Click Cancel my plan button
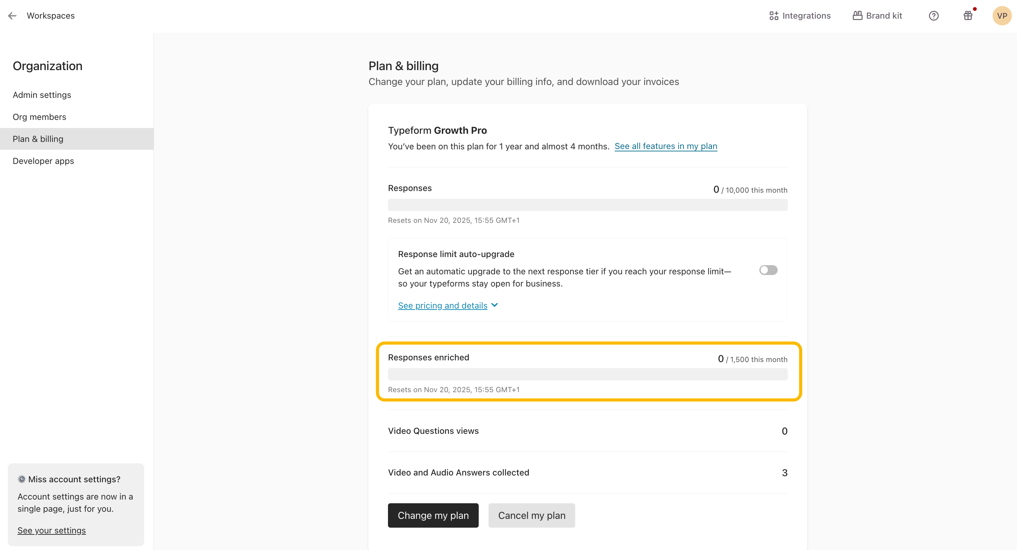 532,515
